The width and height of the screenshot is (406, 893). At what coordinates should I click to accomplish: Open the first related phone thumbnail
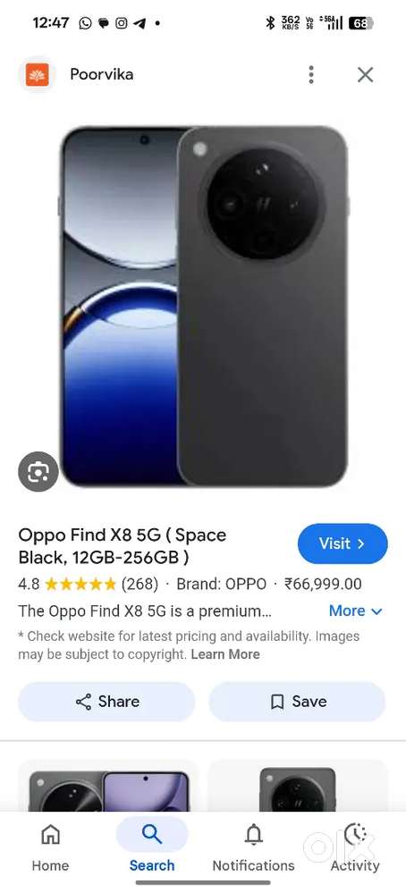coord(108,788)
